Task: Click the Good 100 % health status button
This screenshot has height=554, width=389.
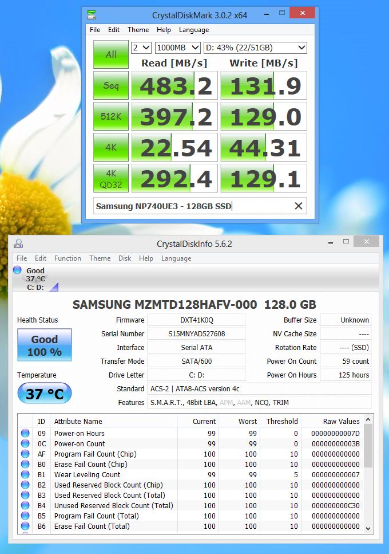Action: [x=45, y=345]
